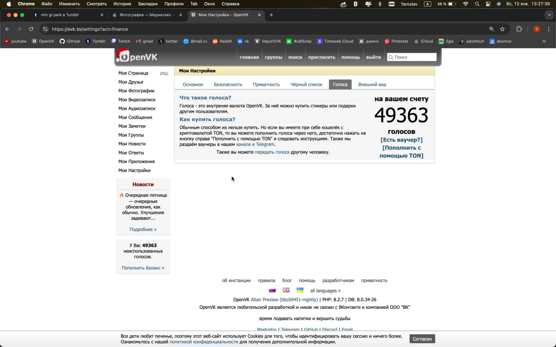View site information icon beside the URL
556x347 pixels.
point(45,29)
